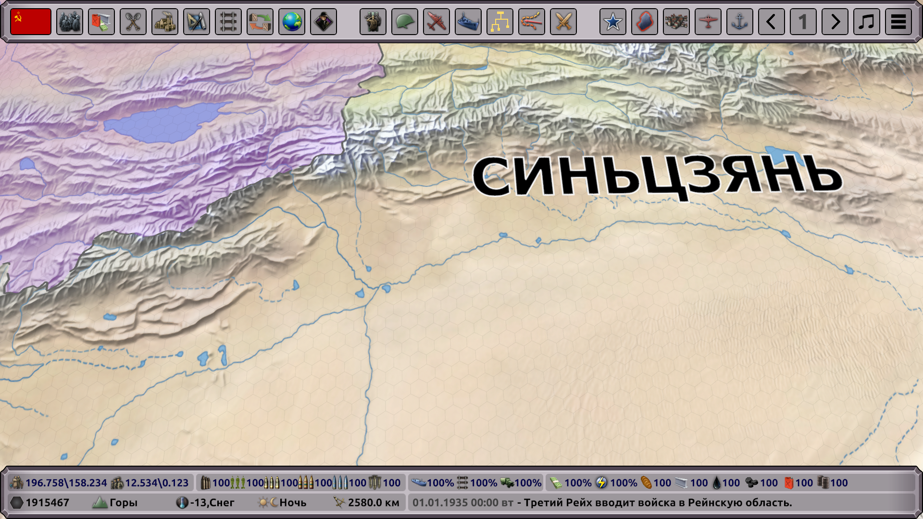Viewport: 923px width, 519px height.
Task: Open the spy in hat intelligence icon
Action: point(324,22)
